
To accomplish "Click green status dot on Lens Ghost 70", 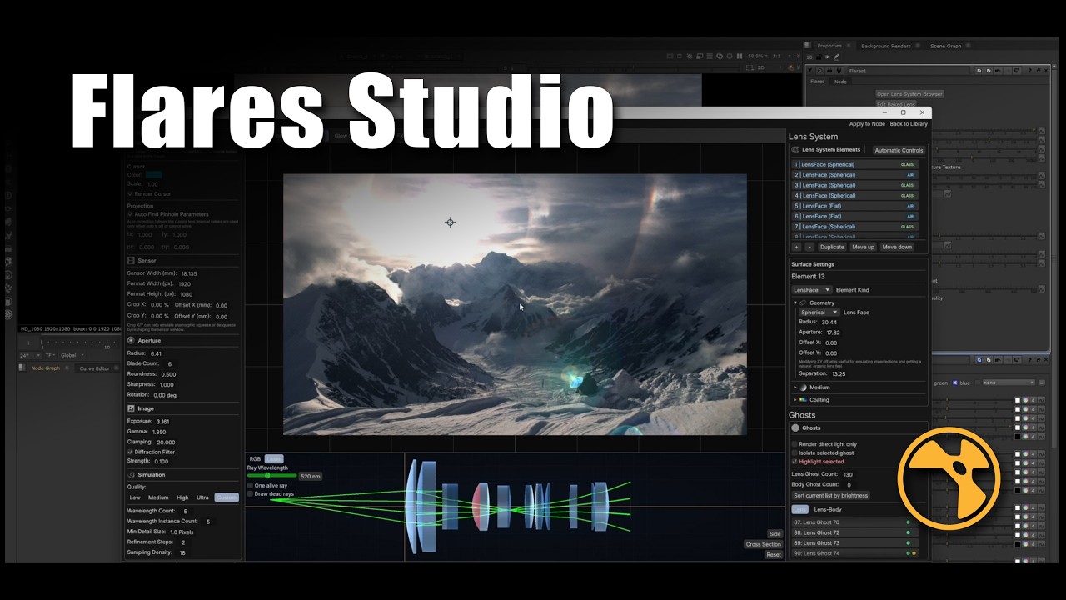I will [908, 522].
